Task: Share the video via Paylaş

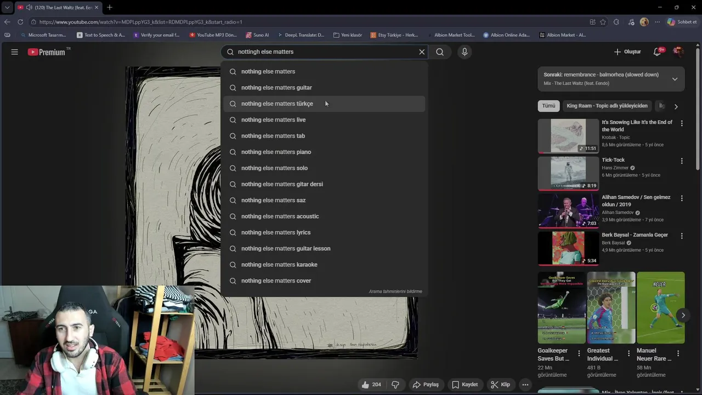Action: tap(426, 385)
